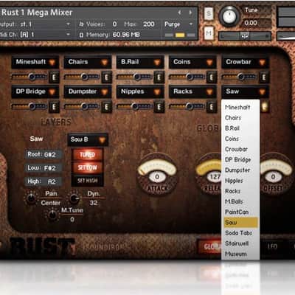
Task: Open the Chairs slot dropdown
Action: [88, 62]
